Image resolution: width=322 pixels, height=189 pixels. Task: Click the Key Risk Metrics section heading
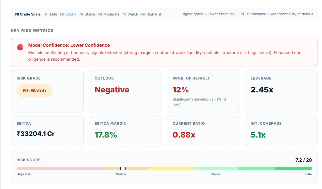click(32, 31)
